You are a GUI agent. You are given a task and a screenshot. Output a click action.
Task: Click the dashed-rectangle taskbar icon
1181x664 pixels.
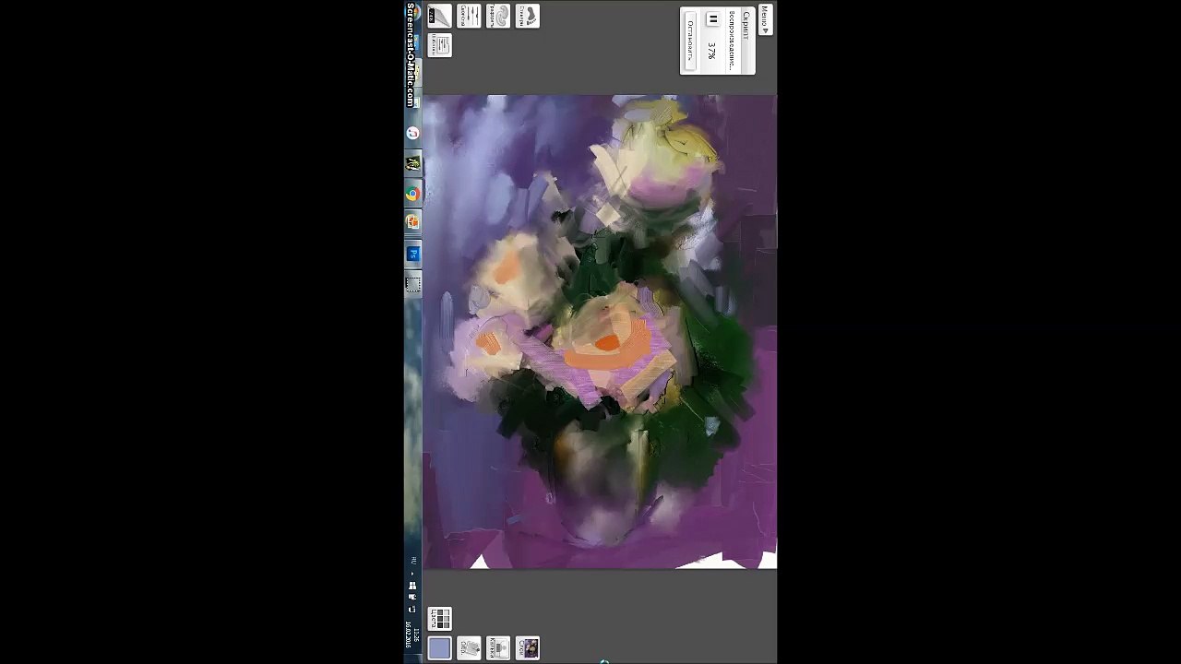point(412,284)
